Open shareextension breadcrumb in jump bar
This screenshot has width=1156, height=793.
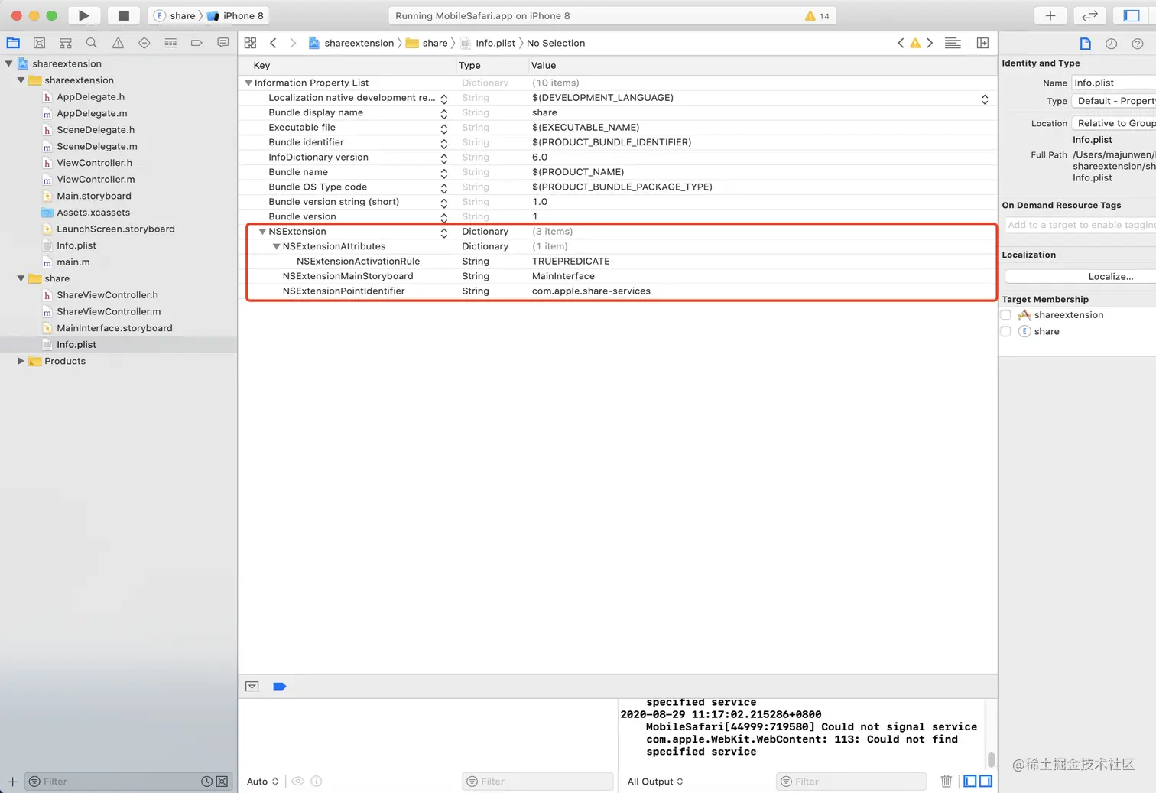point(352,43)
